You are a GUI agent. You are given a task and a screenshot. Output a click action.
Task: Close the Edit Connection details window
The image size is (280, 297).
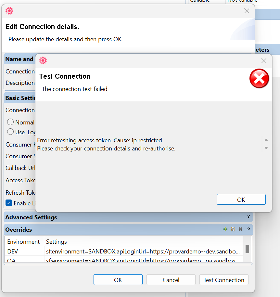click(x=247, y=11)
